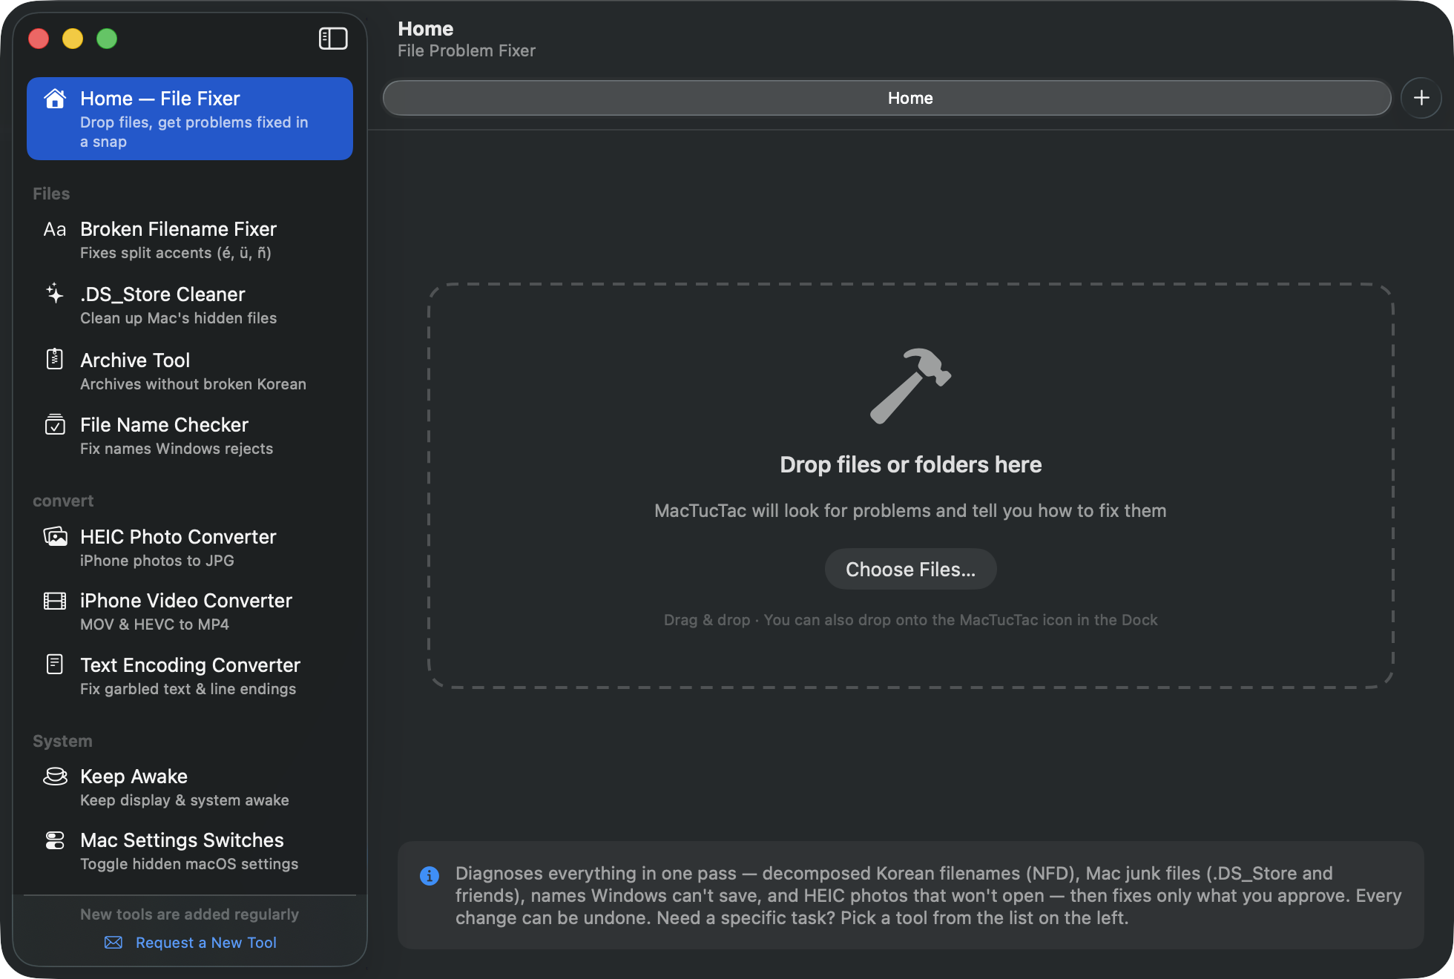Open the Text Encoding Converter tool

point(190,676)
